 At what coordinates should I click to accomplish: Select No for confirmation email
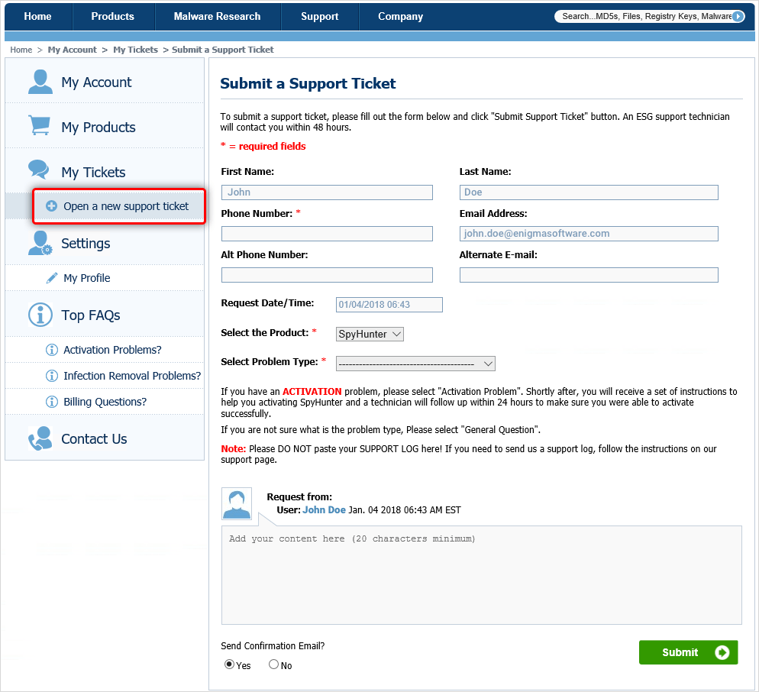pyautogui.click(x=273, y=665)
